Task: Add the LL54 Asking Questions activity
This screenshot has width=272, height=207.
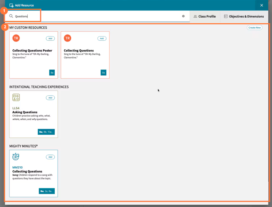Action: 50,98
